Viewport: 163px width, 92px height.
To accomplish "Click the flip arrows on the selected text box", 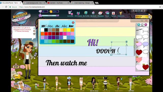I will coord(119,54).
